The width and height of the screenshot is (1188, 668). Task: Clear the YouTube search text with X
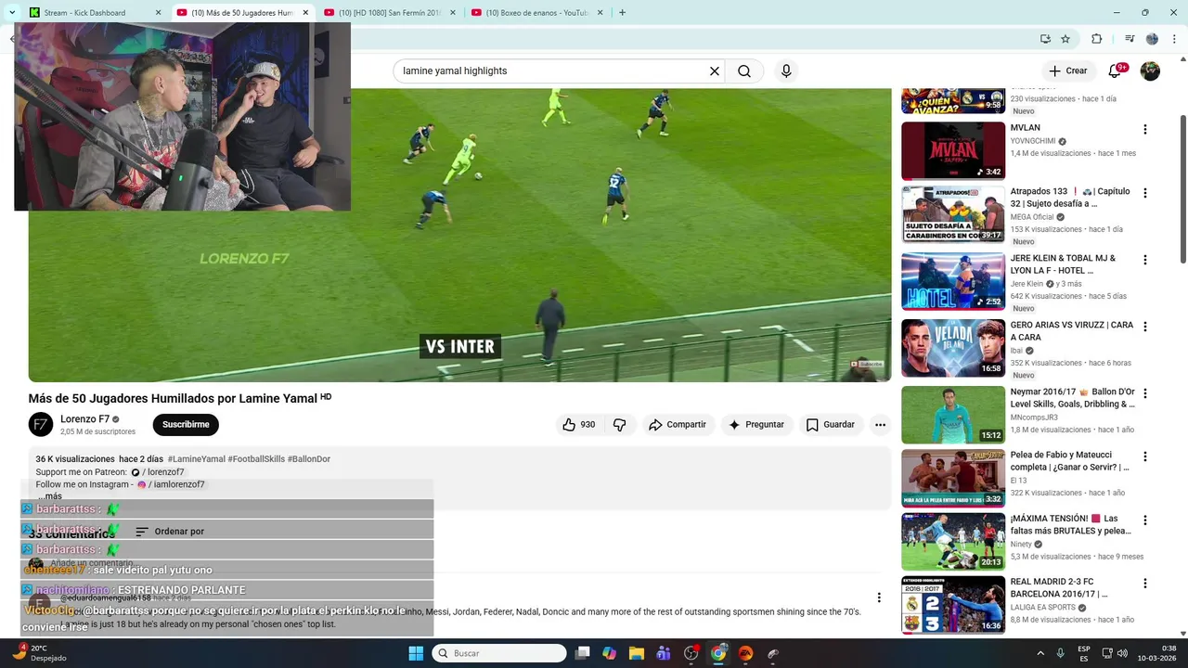click(715, 71)
